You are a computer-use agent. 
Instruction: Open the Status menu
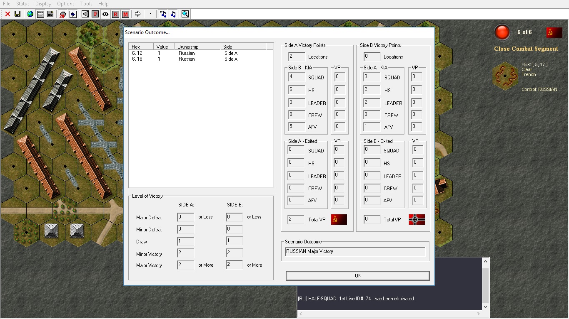pos(23,4)
